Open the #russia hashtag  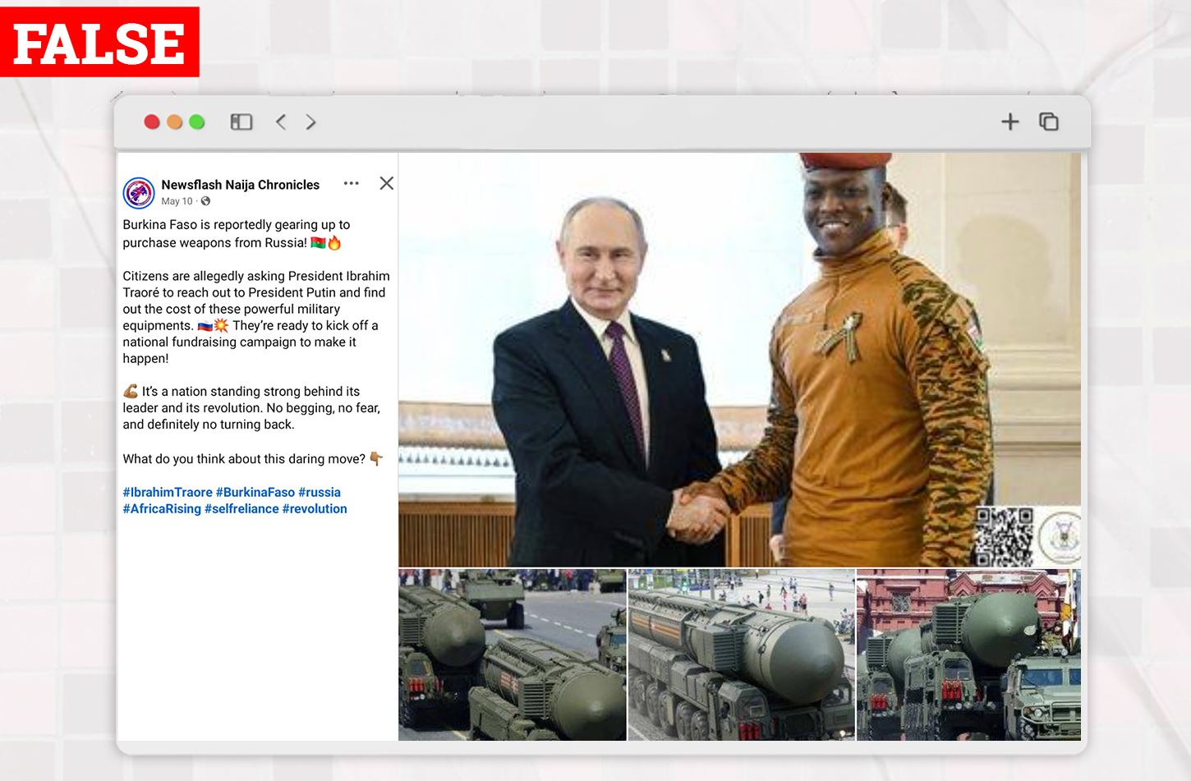(320, 492)
